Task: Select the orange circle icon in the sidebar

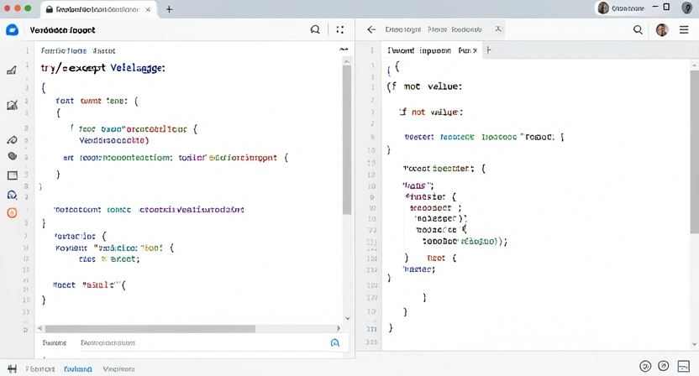Action: 12,213
